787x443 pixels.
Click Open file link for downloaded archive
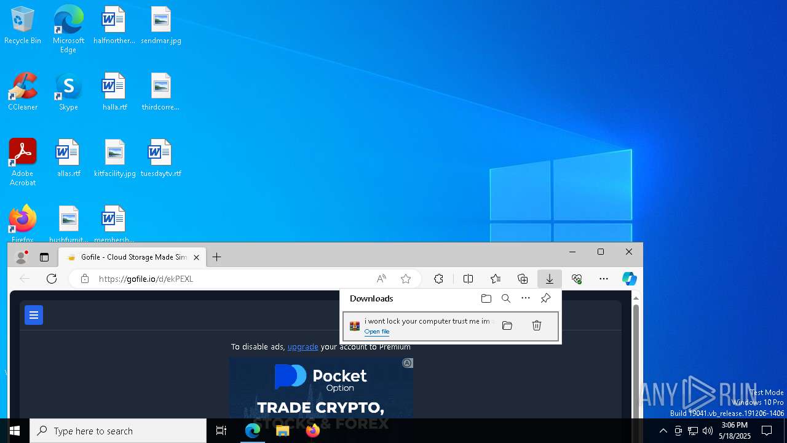pos(377,332)
